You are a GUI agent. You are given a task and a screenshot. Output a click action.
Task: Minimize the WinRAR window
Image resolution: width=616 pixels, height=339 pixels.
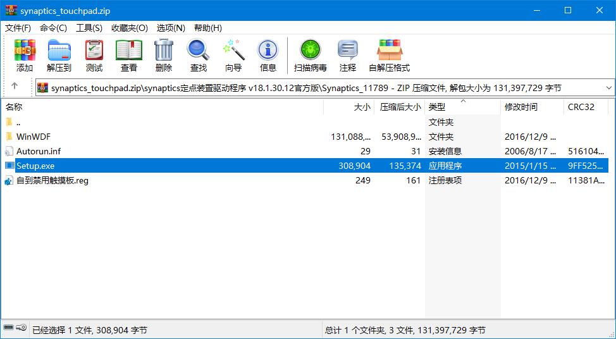(x=537, y=10)
